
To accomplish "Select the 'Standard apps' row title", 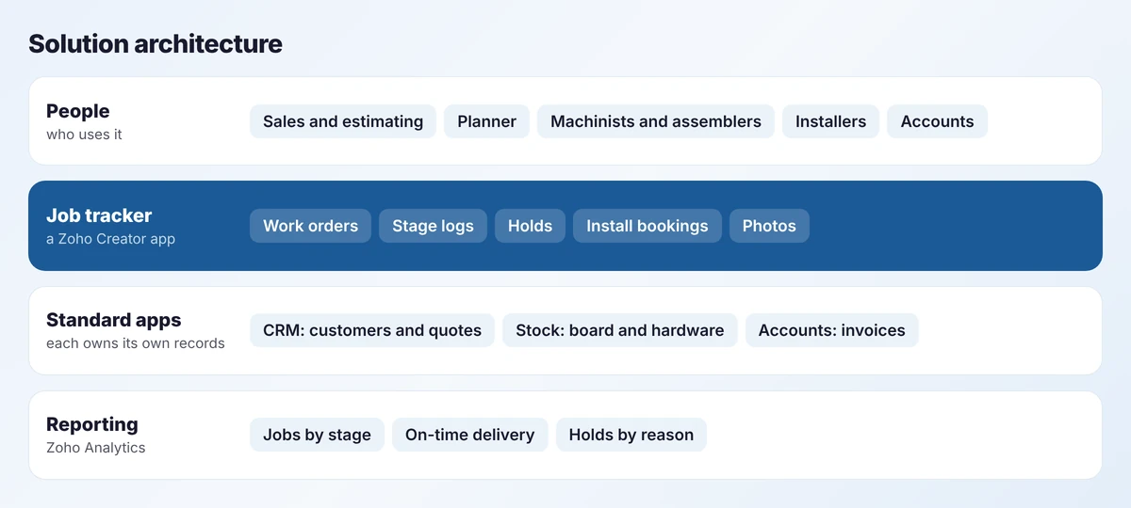I will point(114,320).
